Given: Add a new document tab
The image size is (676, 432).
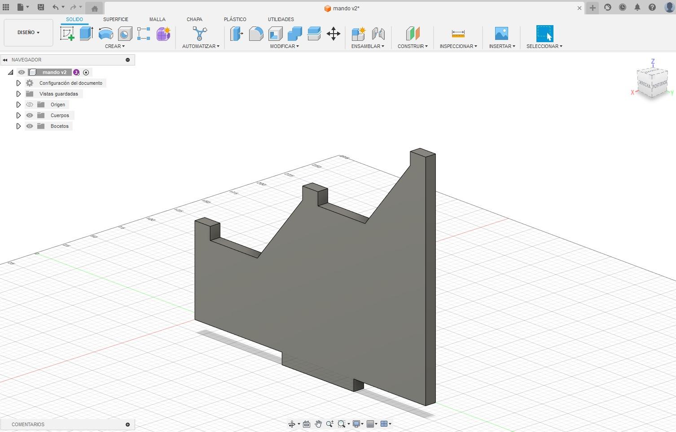Looking at the screenshot, I should [x=593, y=8].
